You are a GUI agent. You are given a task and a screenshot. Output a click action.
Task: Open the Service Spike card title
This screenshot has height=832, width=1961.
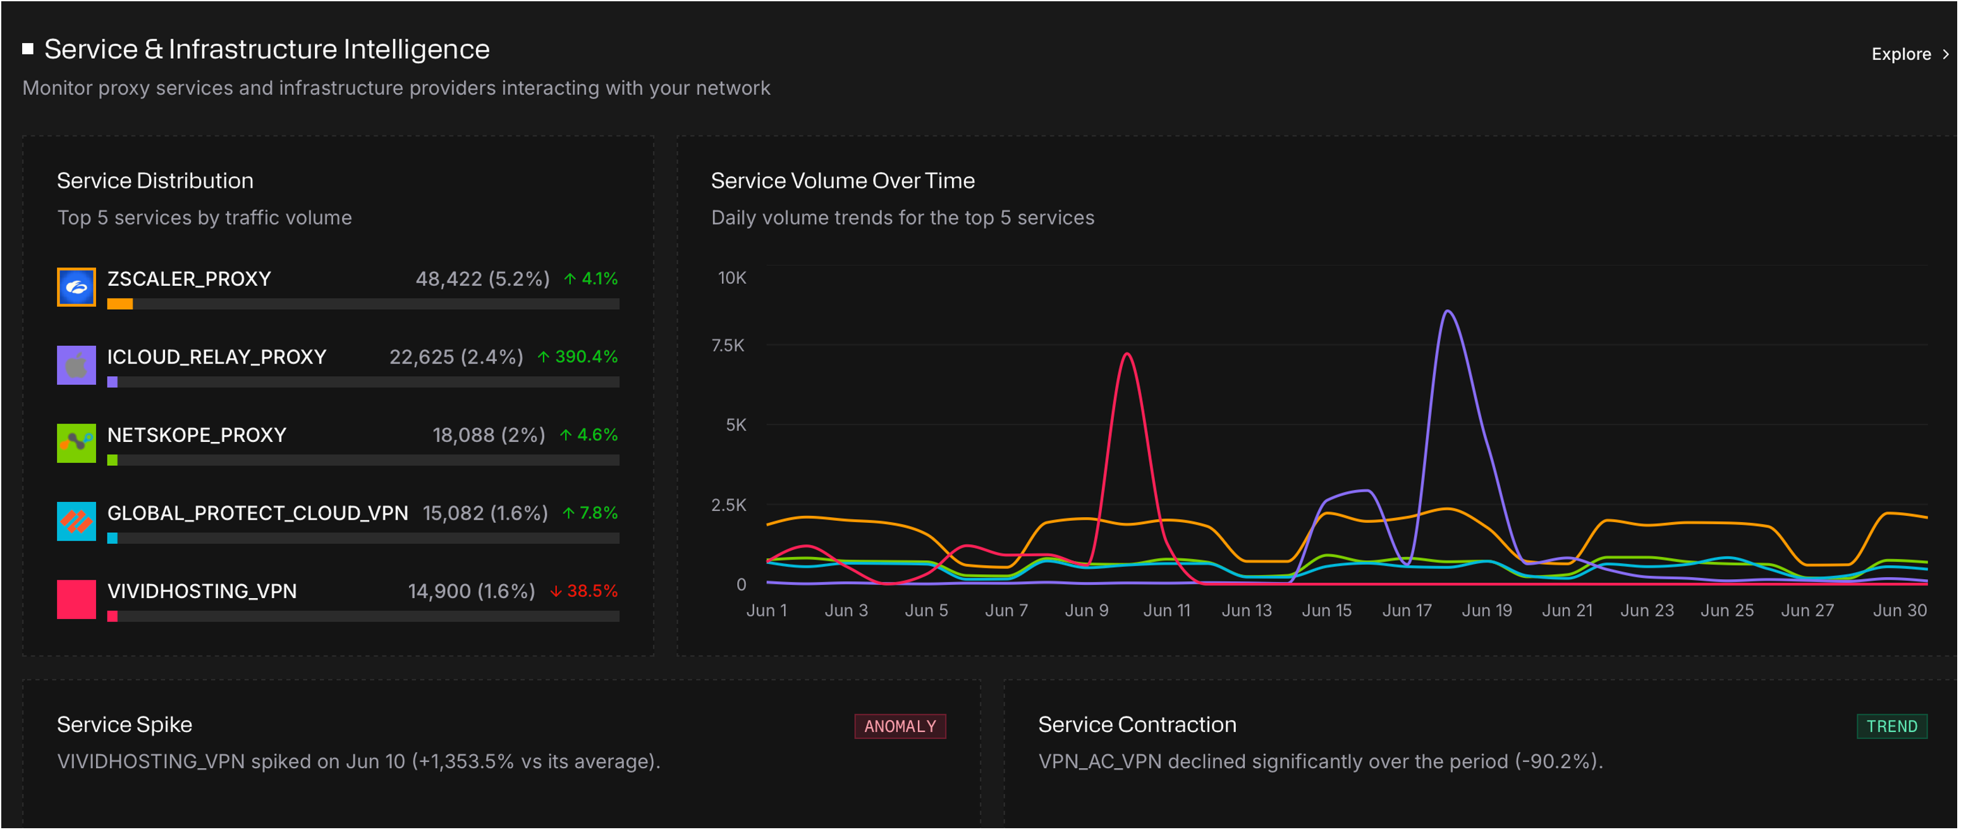click(124, 725)
